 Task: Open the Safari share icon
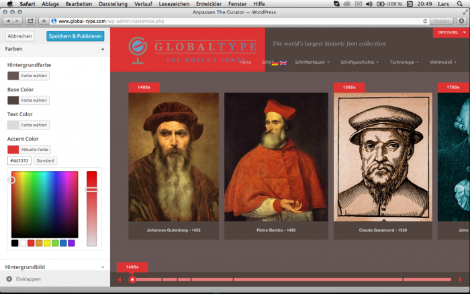tap(30, 21)
